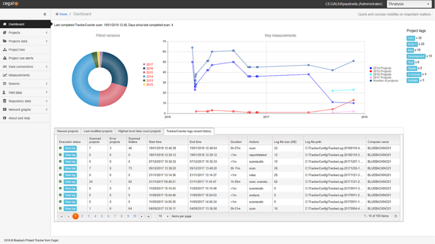
Task: Toggle 2014 legend swatch in Petrel versions
Action: coord(144,77)
